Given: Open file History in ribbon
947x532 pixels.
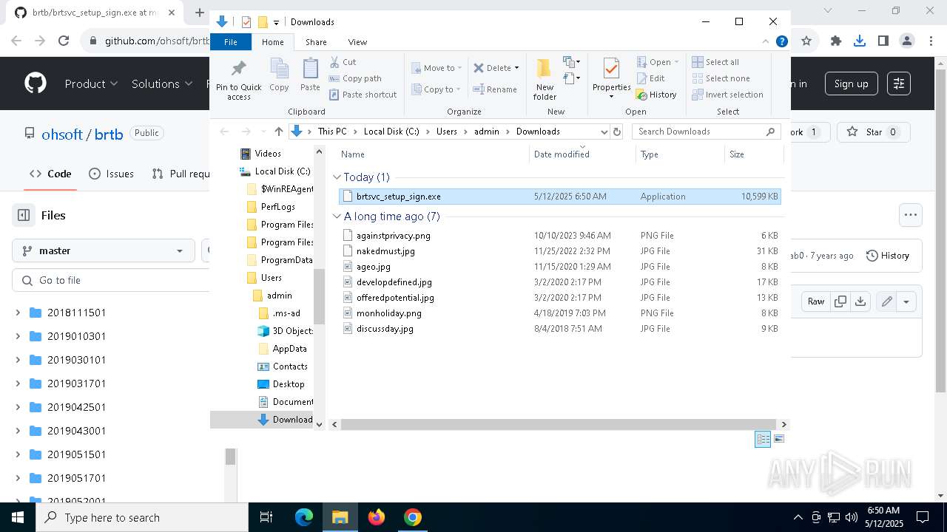Looking at the screenshot, I should [656, 95].
